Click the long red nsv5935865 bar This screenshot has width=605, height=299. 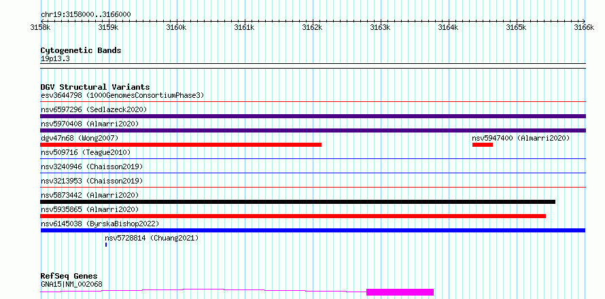pyautogui.click(x=293, y=216)
